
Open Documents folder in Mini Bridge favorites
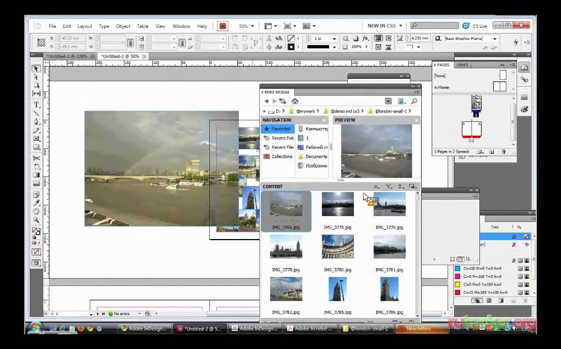pyautogui.click(x=313, y=156)
